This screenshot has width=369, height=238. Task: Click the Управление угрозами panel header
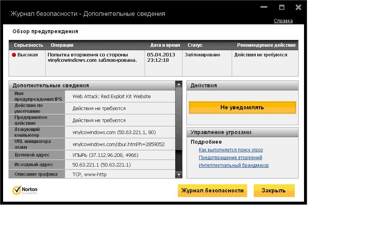pyautogui.click(x=243, y=132)
